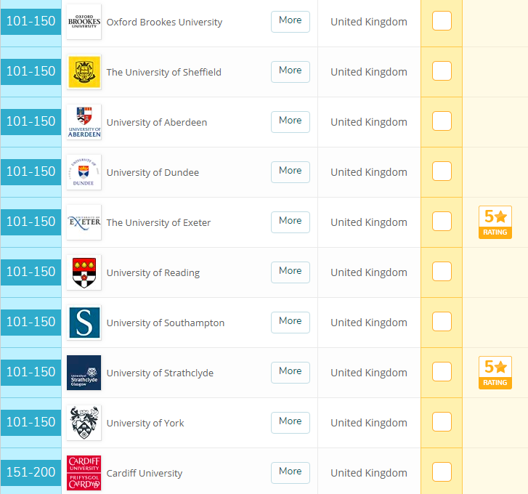
Task: Open the University of Dundee link
Action: pyautogui.click(x=153, y=173)
